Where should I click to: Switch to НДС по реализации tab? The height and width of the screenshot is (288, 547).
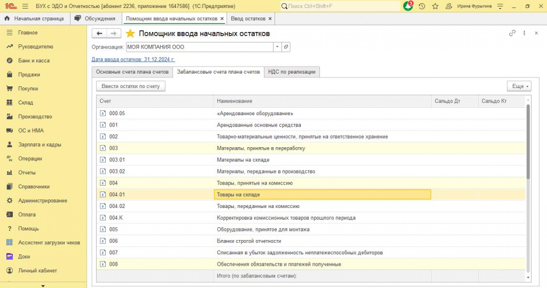tap(292, 72)
